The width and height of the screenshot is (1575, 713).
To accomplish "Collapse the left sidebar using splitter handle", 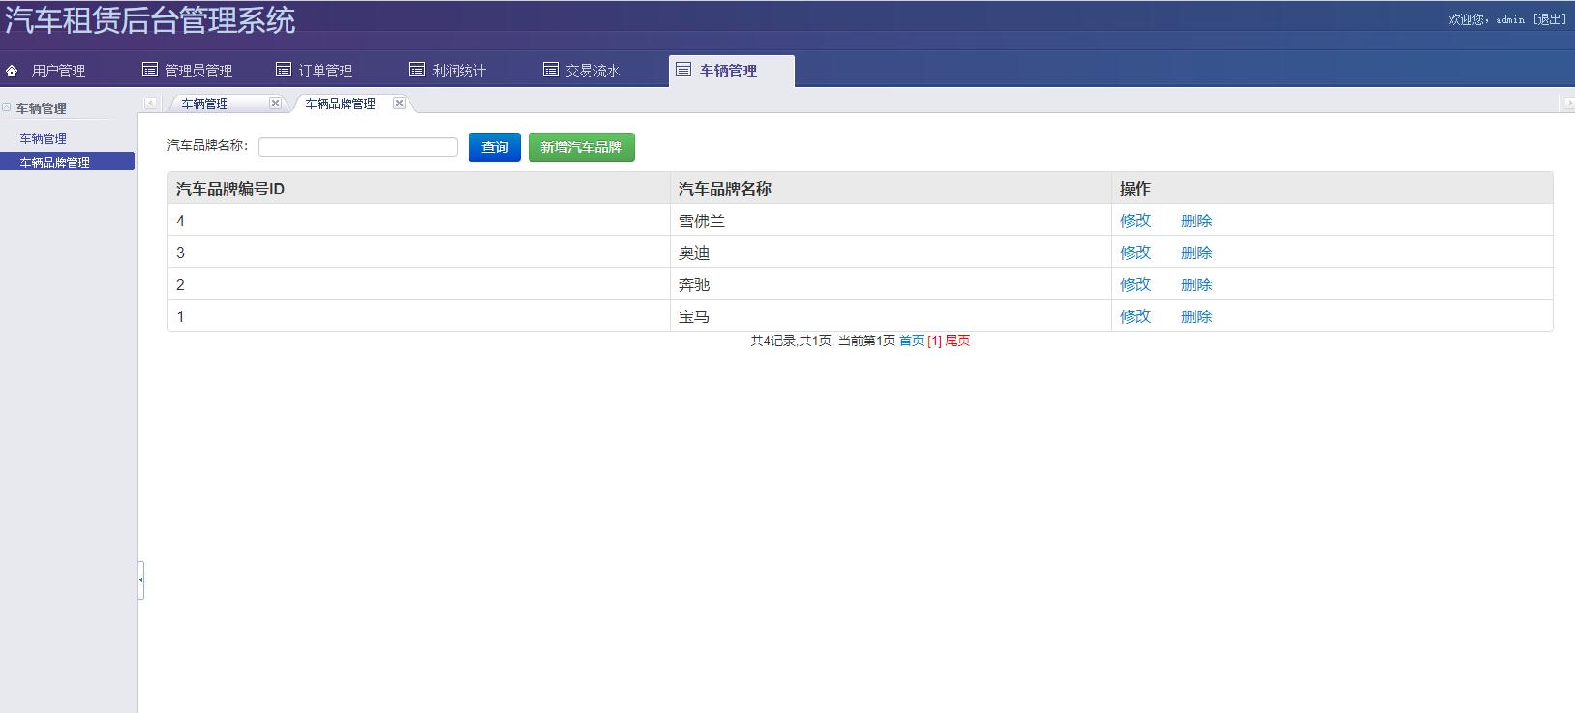I will pyautogui.click(x=140, y=580).
